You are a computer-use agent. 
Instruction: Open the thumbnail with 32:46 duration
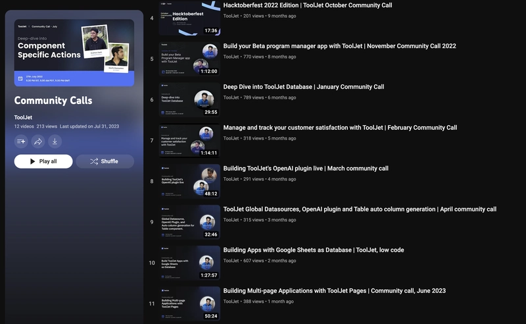click(x=189, y=222)
